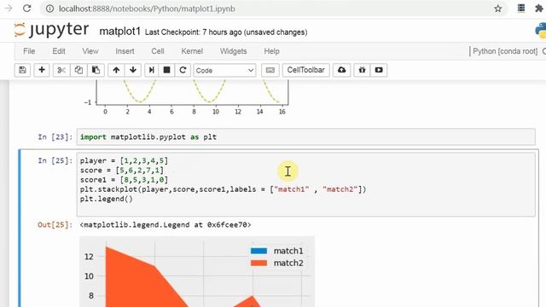Click the stackplot chart output
This screenshot has height=307, width=546.
(197, 271)
